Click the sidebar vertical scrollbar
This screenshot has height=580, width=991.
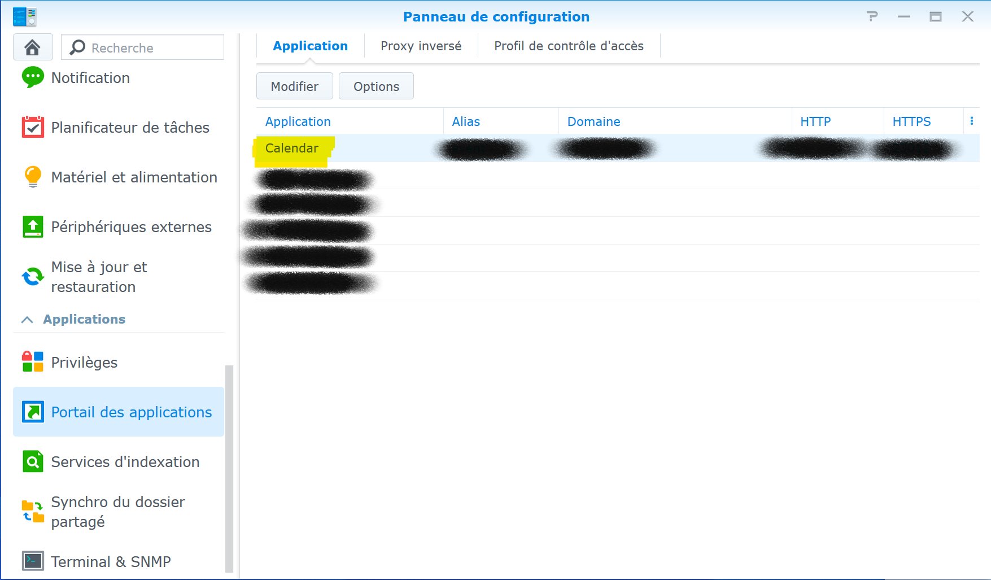(x=229, y=469)
